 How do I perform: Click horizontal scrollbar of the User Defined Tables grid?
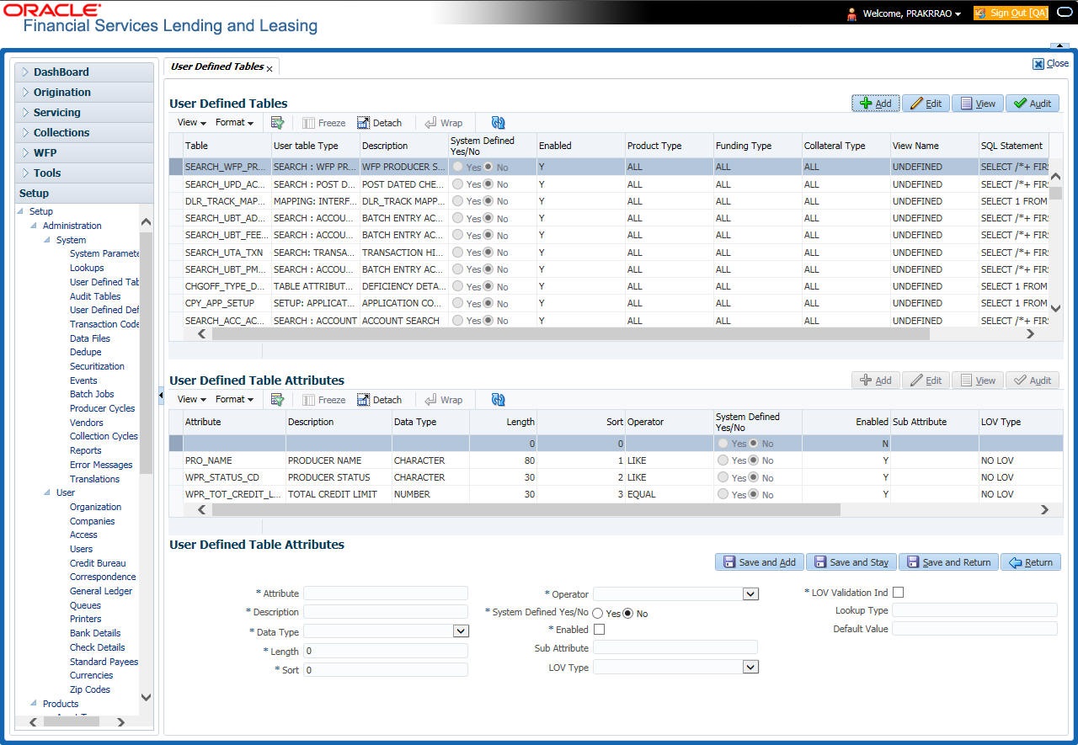click(570, 334)
